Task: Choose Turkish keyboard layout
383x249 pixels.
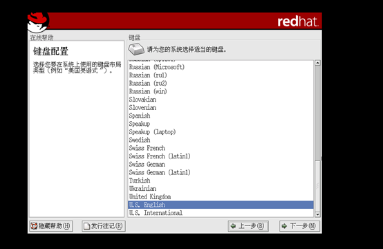Action: [221, 181]
